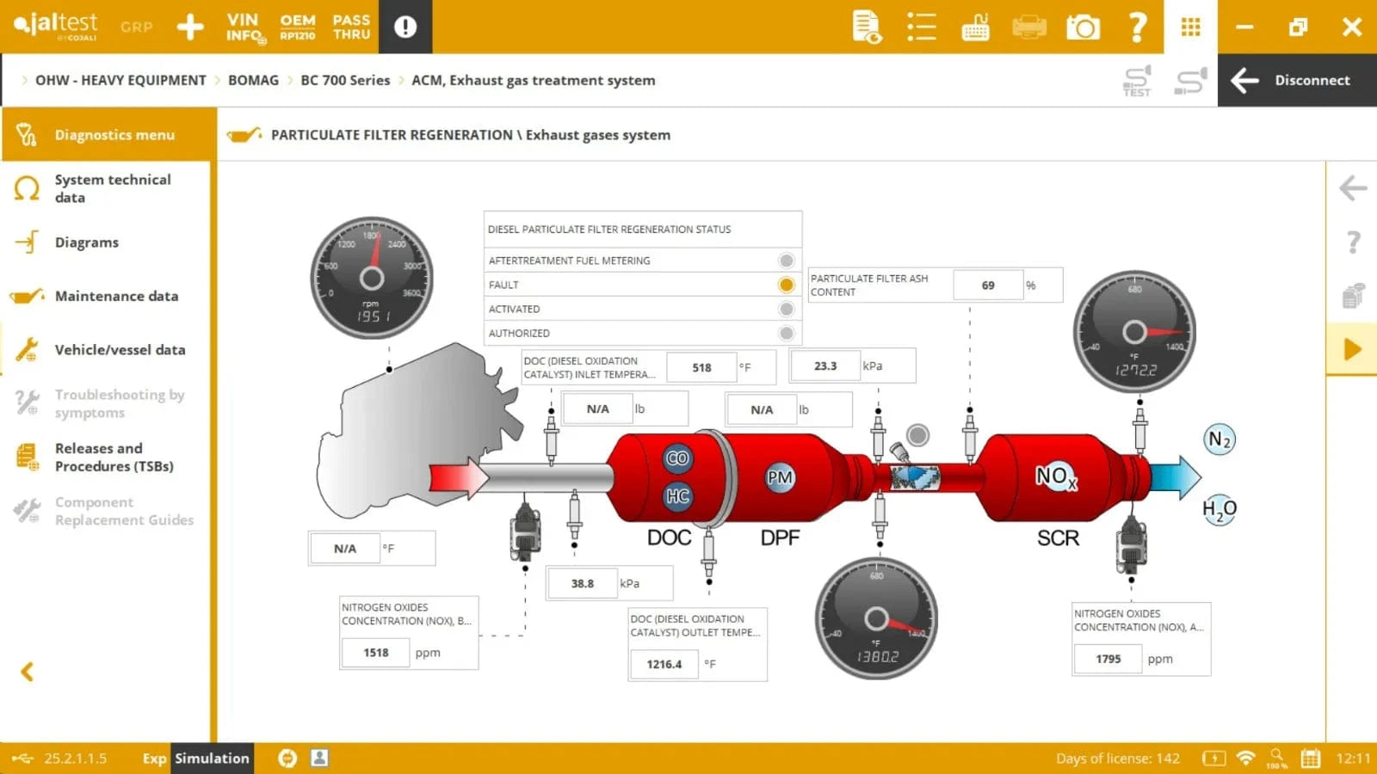Click the back arrow on right panel

(1353, 188)
